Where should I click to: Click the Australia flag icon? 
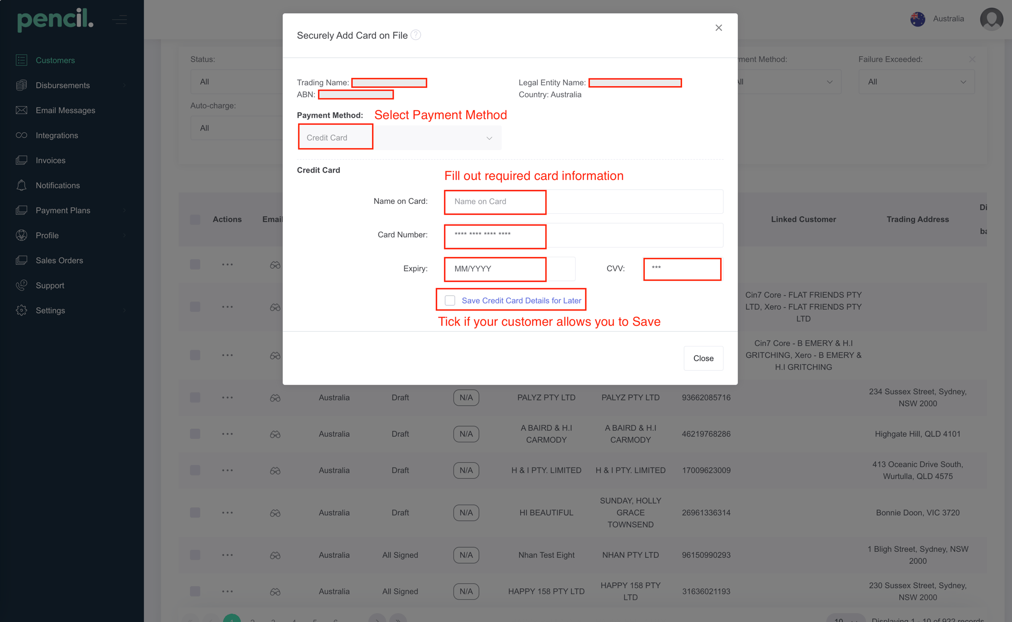click(x=918, y=19)
